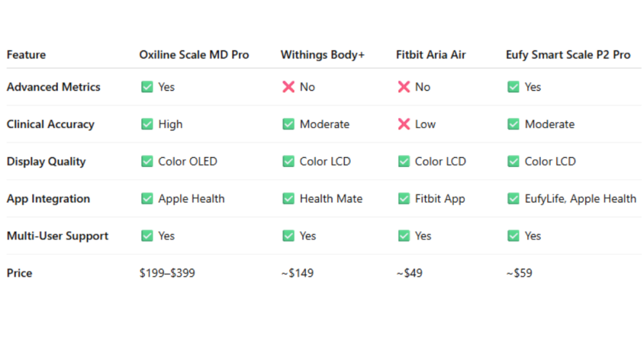Viewport: 644px width, 337px height.
Task: Click Eufy Multi-User Support green checkmark
Action: coord(513,235)
